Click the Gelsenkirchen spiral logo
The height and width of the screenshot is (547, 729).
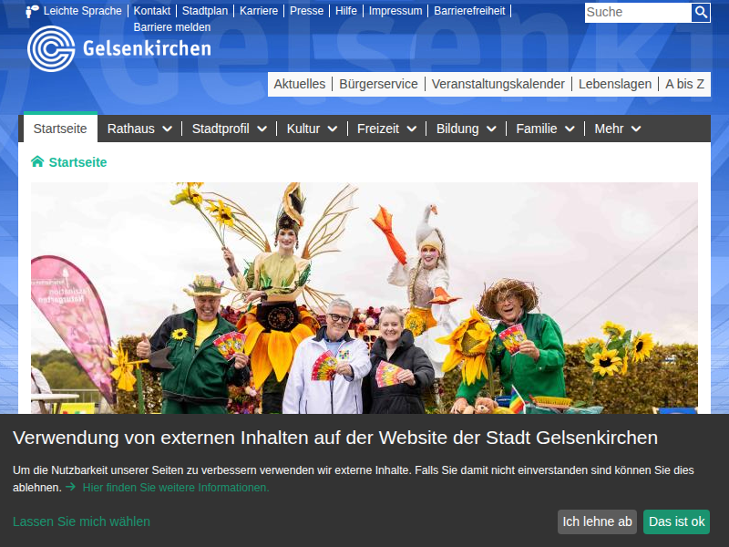(51, 49)
